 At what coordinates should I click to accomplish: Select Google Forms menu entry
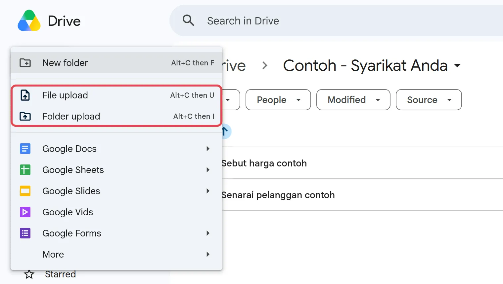click(x=116, y=233)
